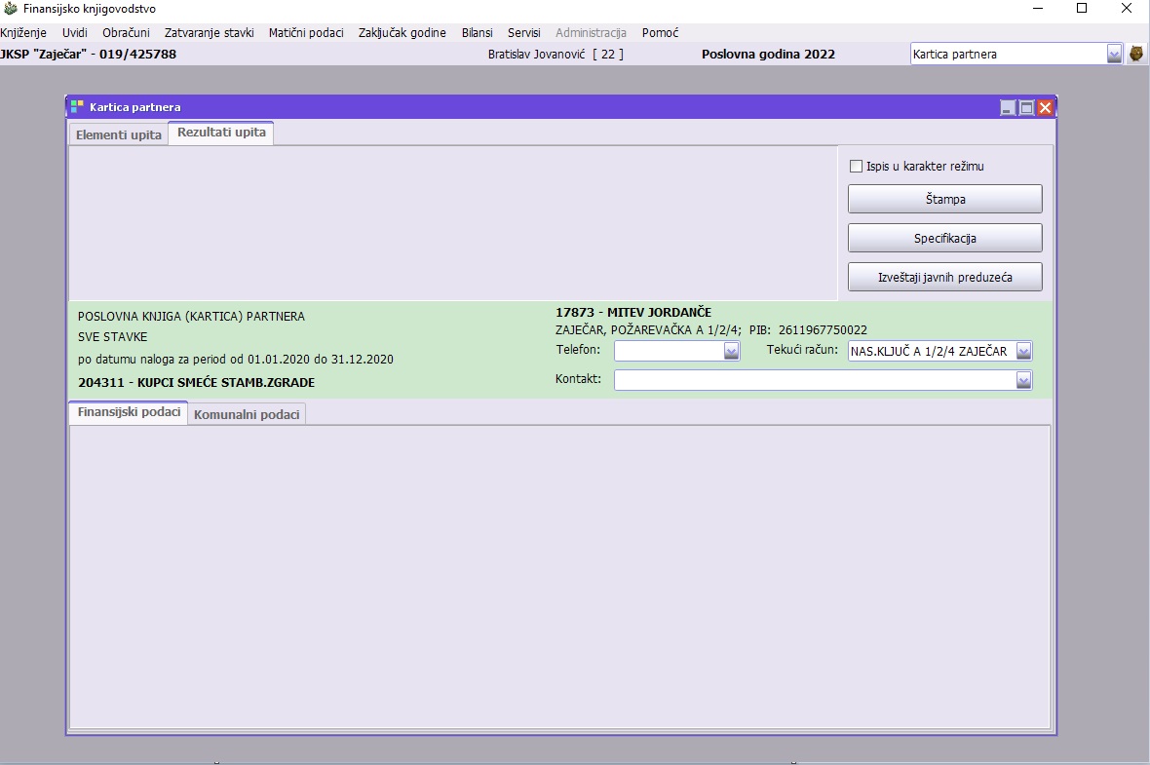Open the Knjiženje menu
This screenshot has width=1150, height=765.
click(x=23, y=32)
